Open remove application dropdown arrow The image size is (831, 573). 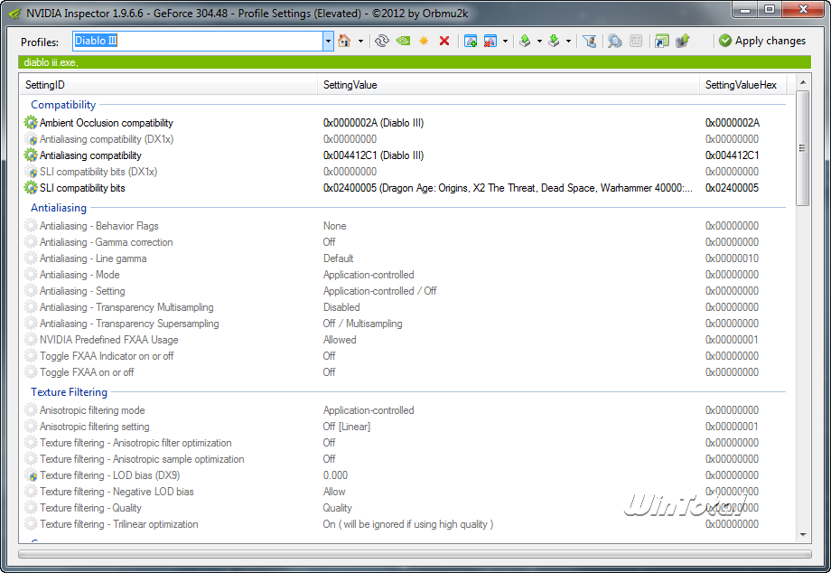coord(505,41)
